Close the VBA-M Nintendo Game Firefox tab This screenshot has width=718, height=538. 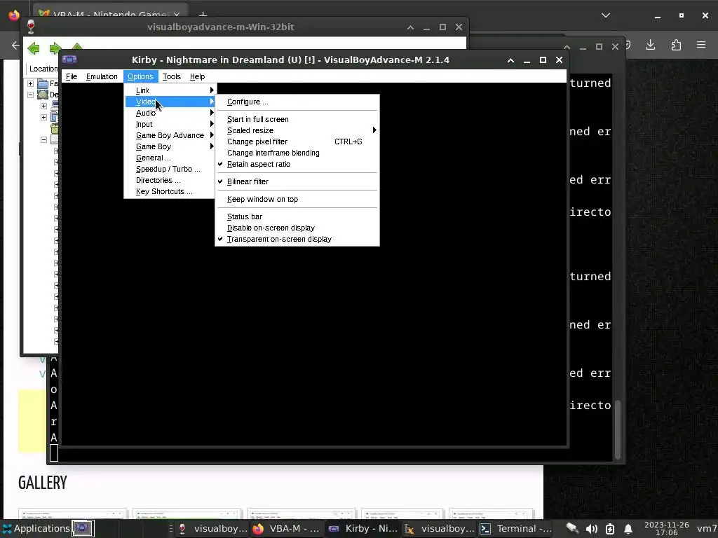coord(177,15)
